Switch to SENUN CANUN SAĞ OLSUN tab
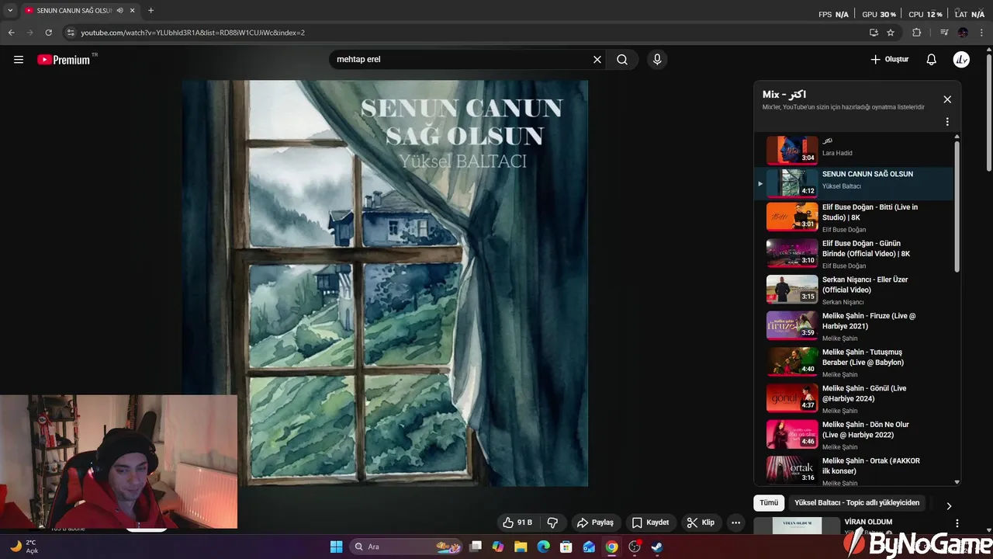Viewport: 993px width, 559px height. [x=78, y=11]
